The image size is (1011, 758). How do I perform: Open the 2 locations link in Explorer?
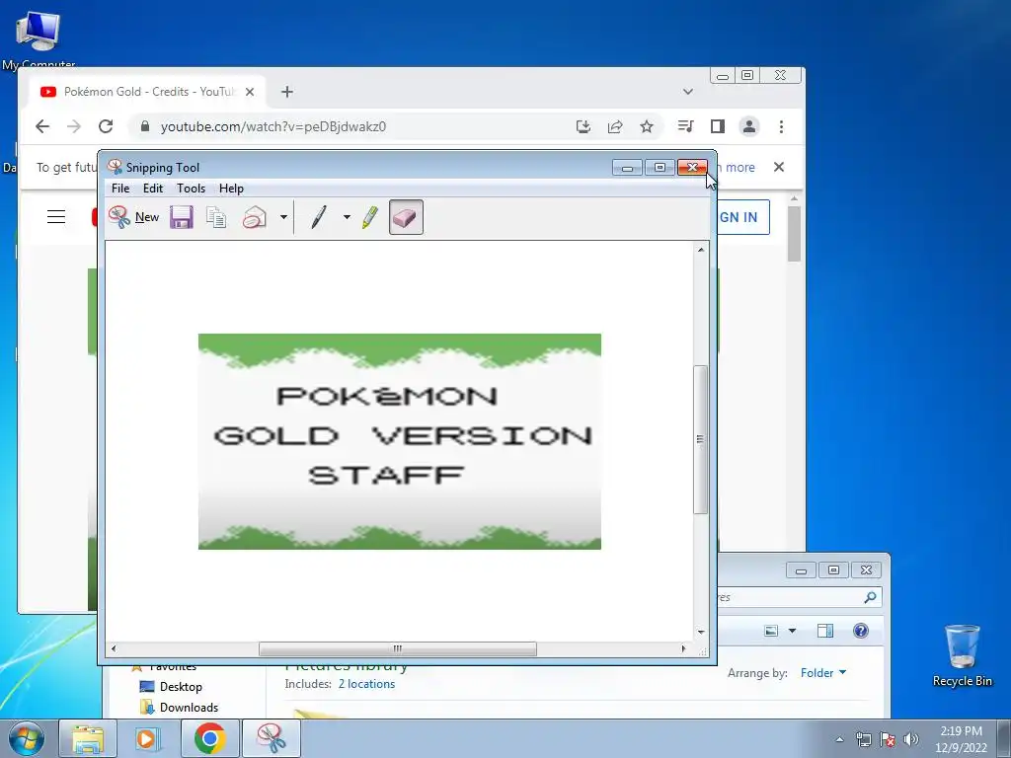(x=366, y=684)
